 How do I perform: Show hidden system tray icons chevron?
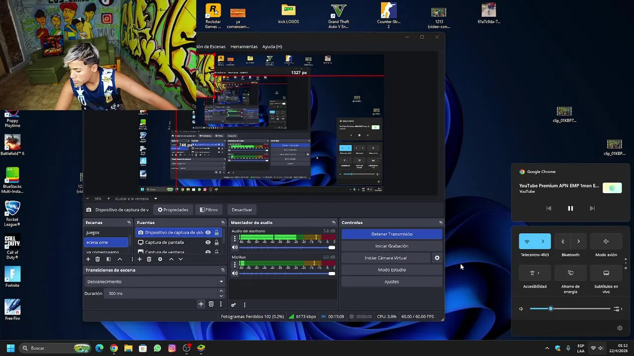[547, 348]
